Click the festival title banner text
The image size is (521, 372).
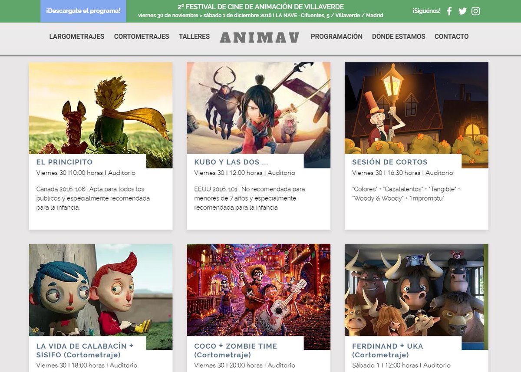pos(260,7)
